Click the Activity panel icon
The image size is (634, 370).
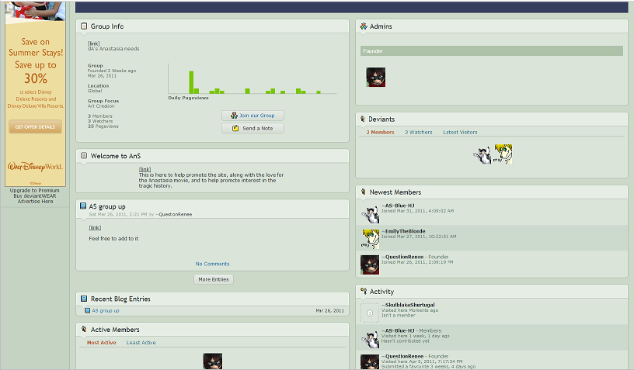coord(364,291)
